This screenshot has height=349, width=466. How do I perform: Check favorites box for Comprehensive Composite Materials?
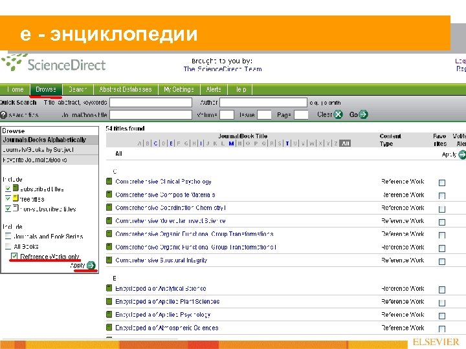point(442,196)
